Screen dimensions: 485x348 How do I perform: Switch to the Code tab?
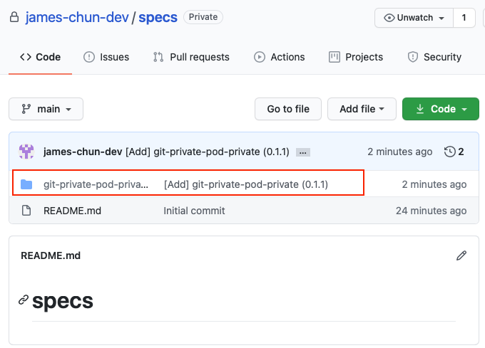40,57
